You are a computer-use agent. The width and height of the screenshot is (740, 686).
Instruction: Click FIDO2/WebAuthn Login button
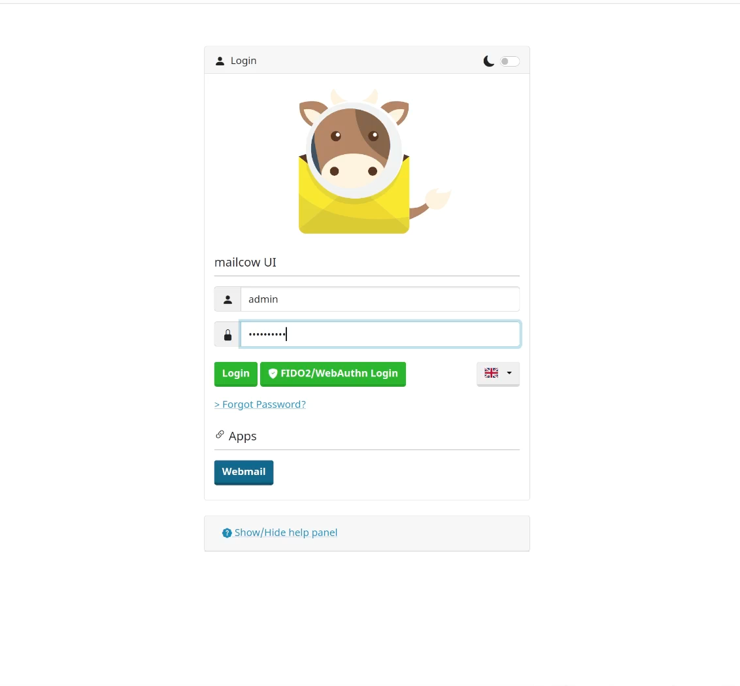point(333,374)
